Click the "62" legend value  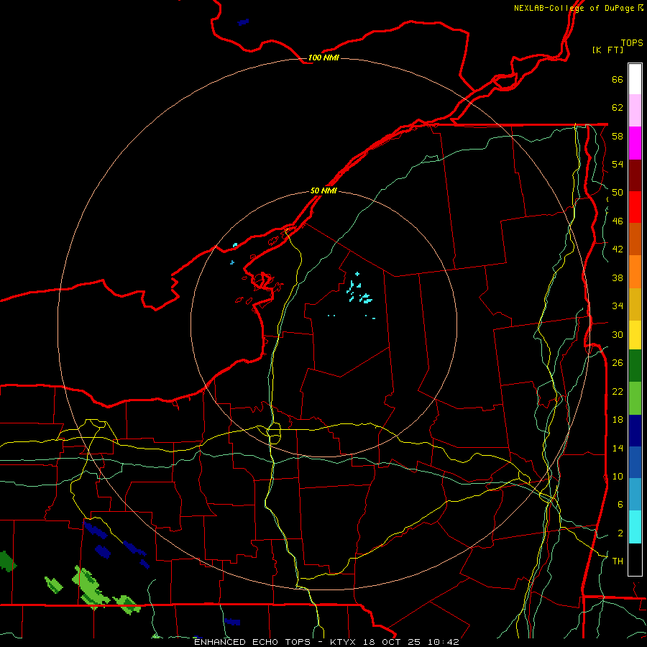[618, 108]
